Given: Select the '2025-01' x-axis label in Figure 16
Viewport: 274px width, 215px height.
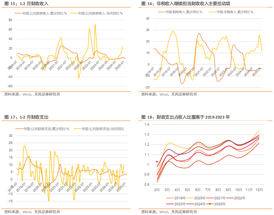Looking at the screenshot, I should click(257, 72).
